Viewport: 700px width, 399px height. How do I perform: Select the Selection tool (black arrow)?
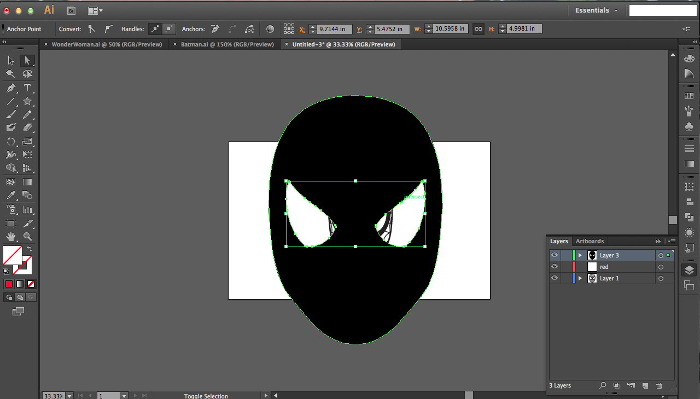(10, 61)
